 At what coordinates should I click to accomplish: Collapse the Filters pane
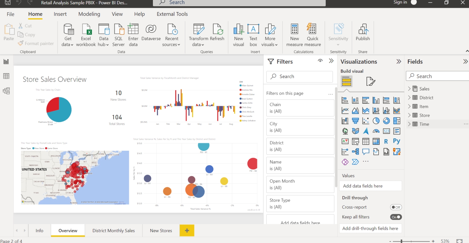tap(331, 61)
